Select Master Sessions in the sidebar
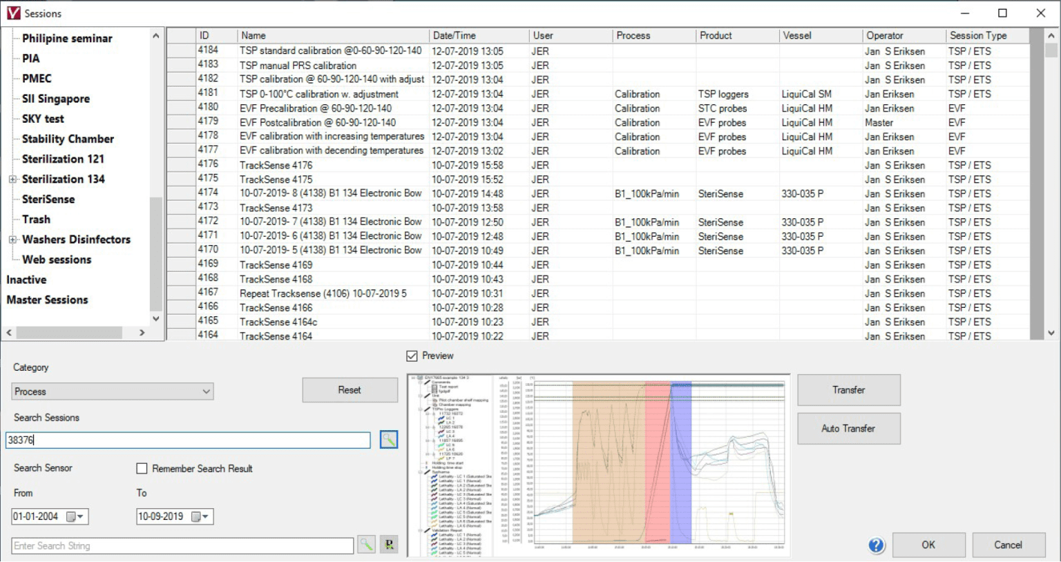Image resolution: width=1061 pixels, height=562 pixels. [47, 300]
